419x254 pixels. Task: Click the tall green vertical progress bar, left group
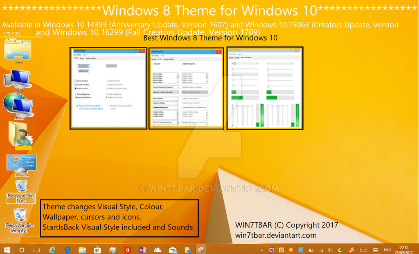[262, 115]
